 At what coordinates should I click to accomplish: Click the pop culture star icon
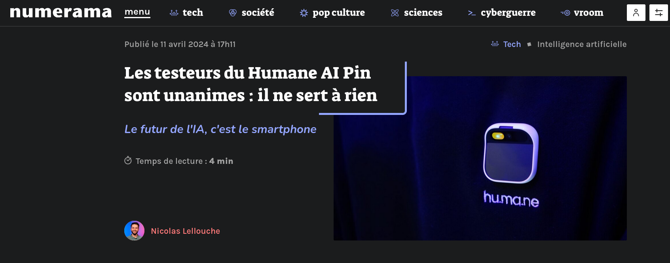(x=304, y=13)
